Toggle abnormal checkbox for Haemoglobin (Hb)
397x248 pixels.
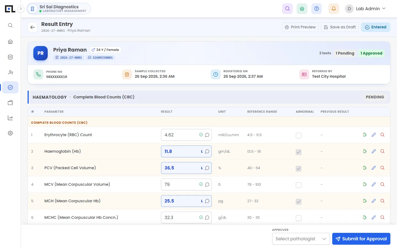click(299, 152)
